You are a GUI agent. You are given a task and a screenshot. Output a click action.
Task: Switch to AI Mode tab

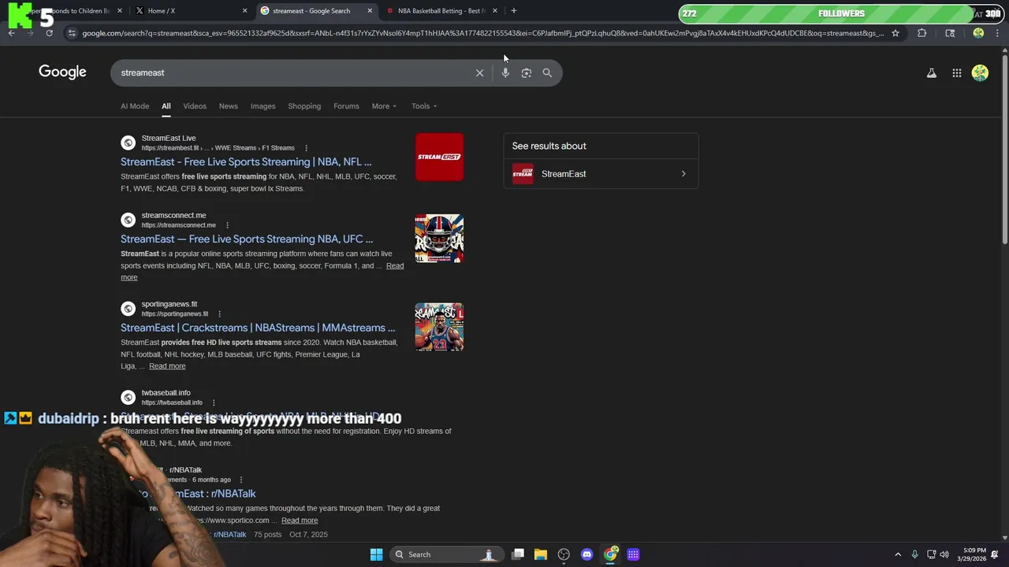click(x=135, y=106)
